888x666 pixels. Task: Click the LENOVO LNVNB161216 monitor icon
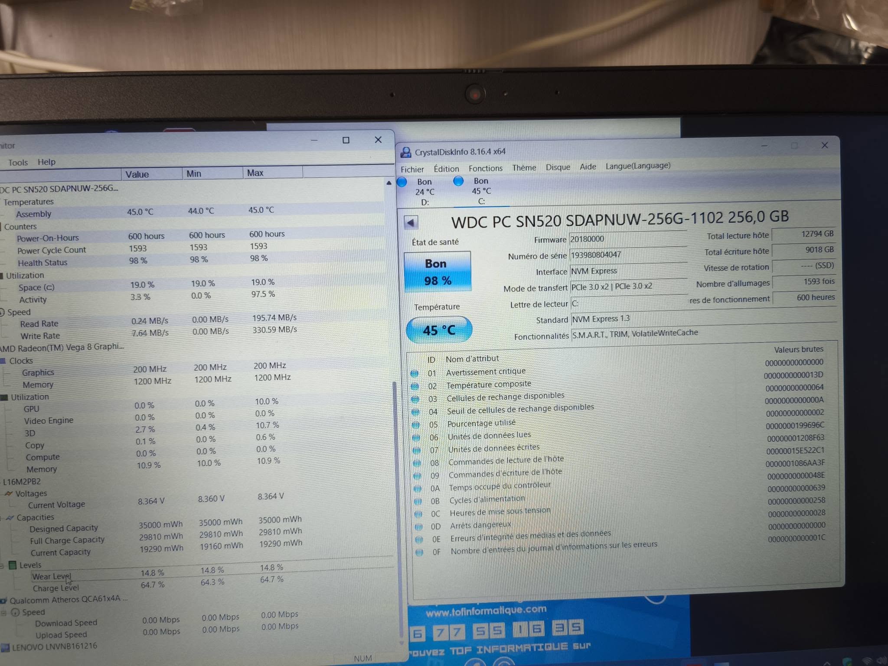[x=5, y=648]
